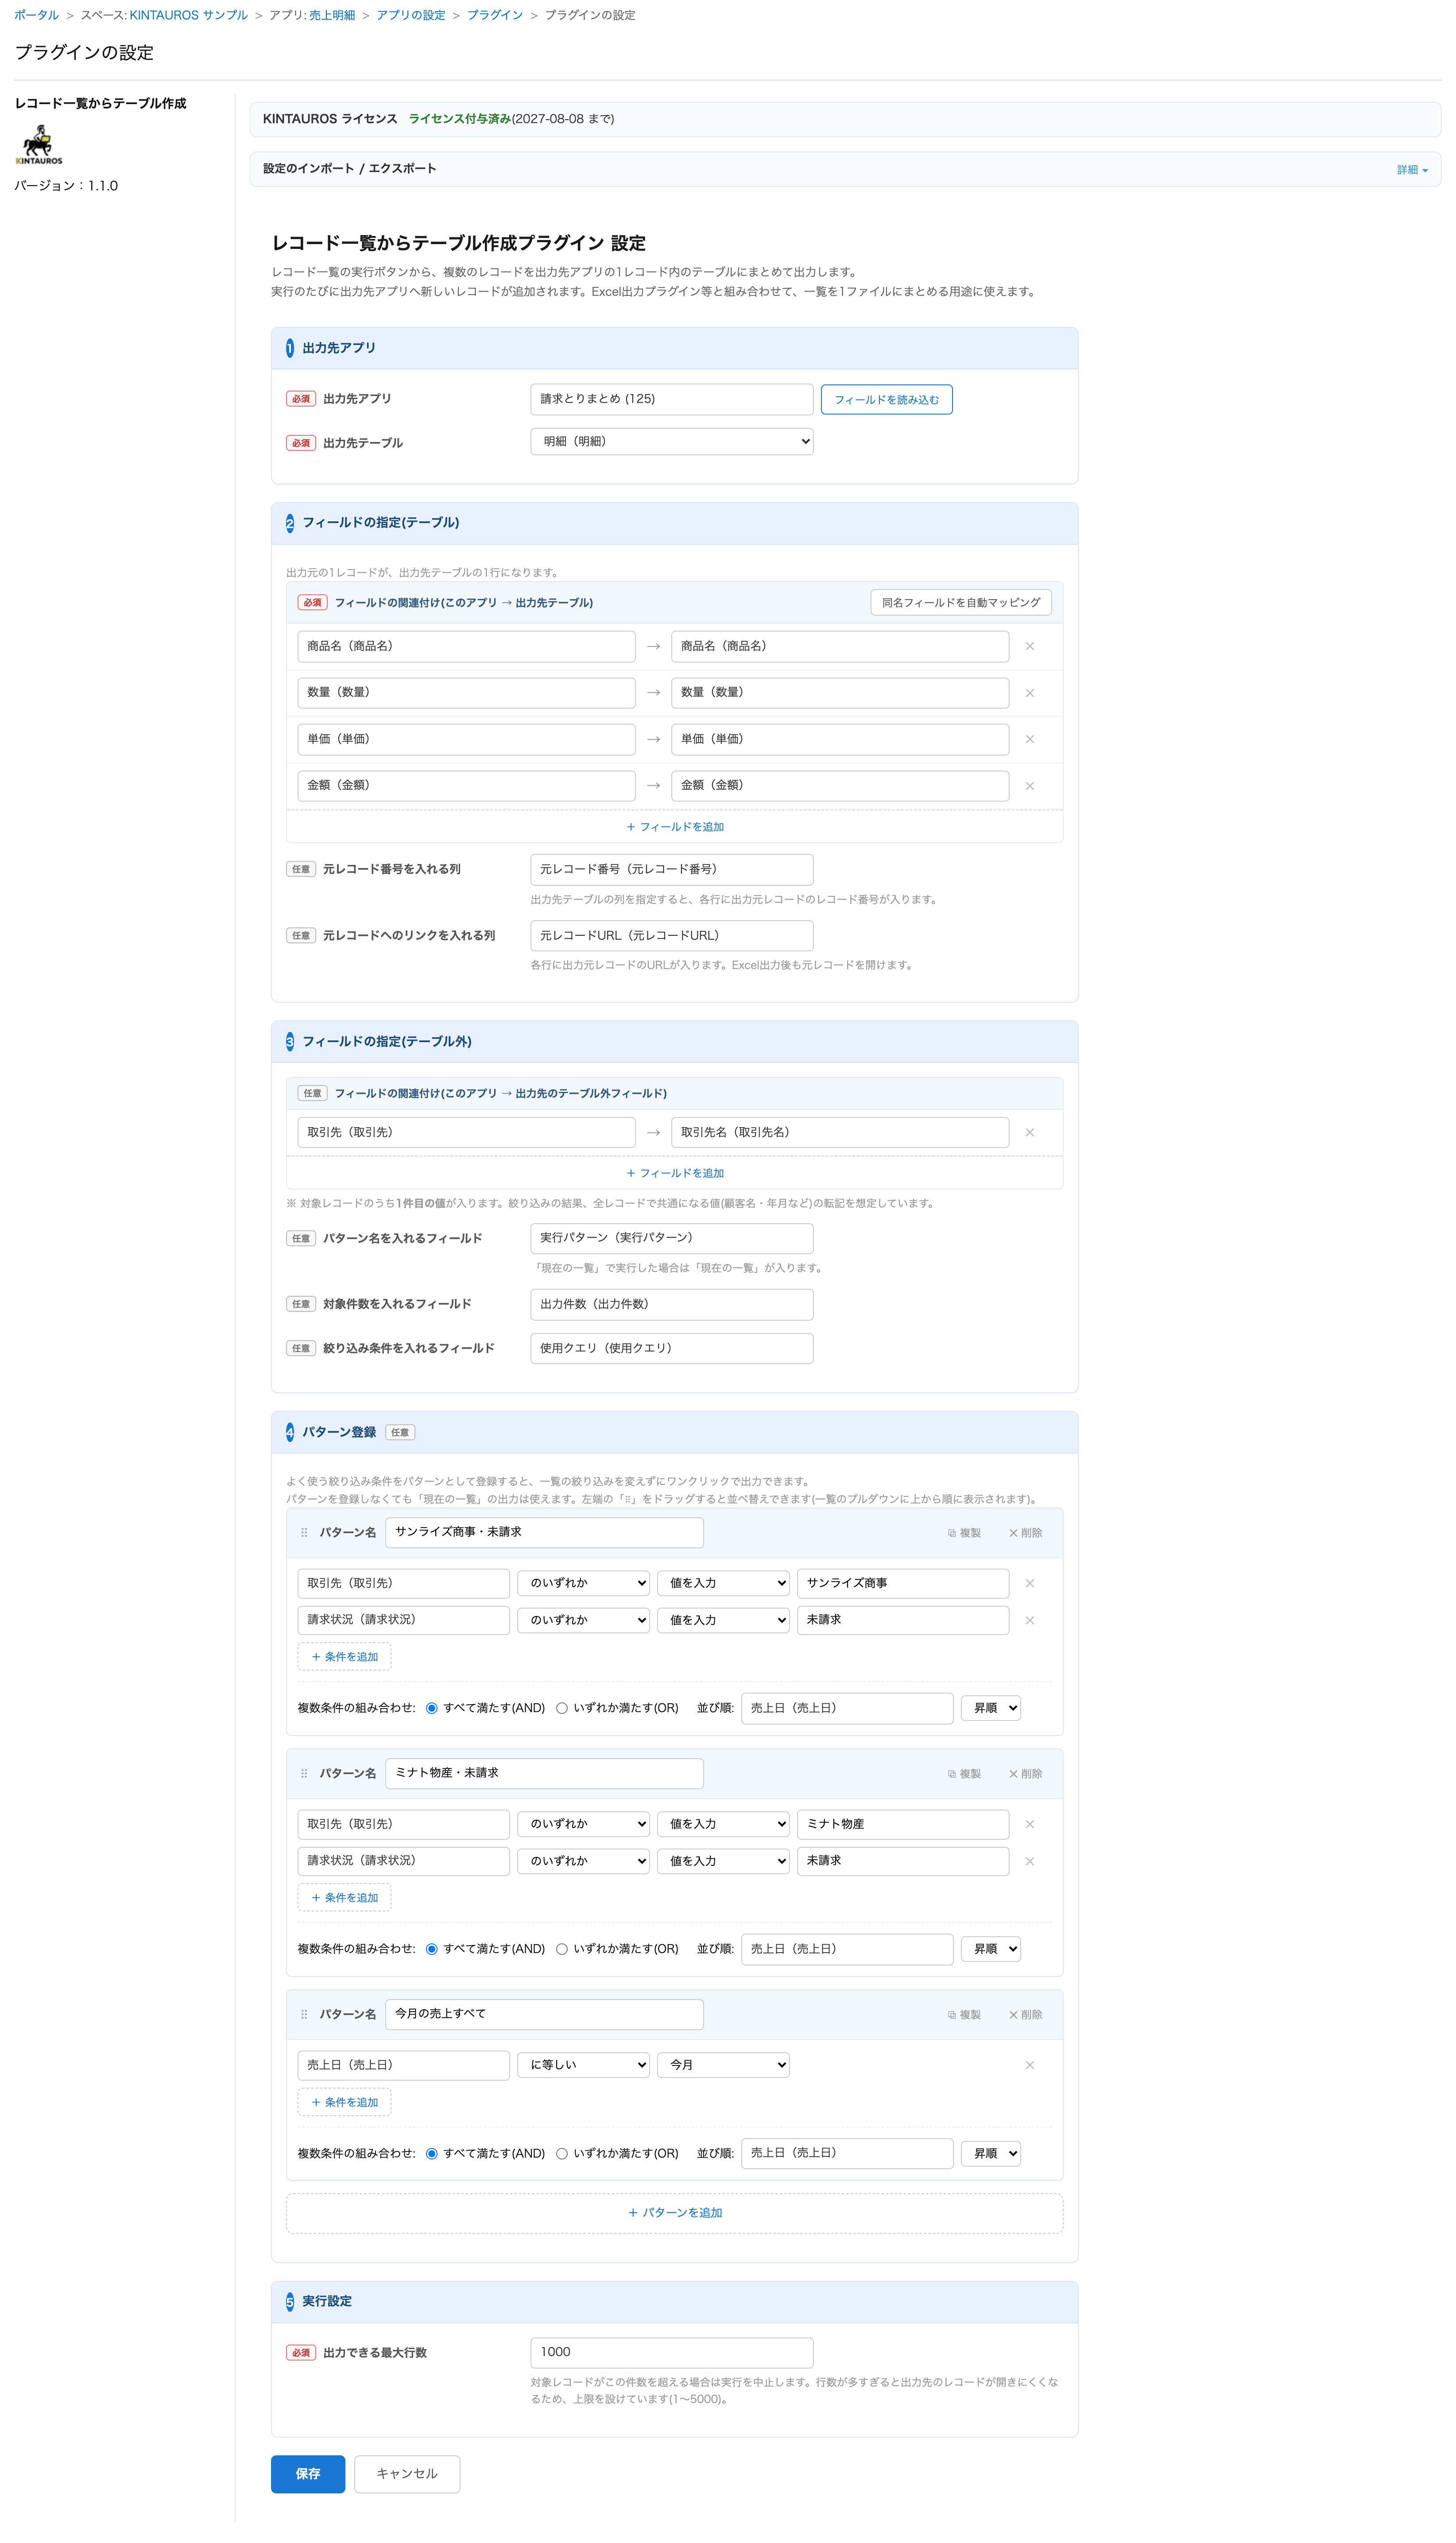Click フィールドを読み込む button
The height and width of the screenshot is (2543, 1456).
point(887,400)
